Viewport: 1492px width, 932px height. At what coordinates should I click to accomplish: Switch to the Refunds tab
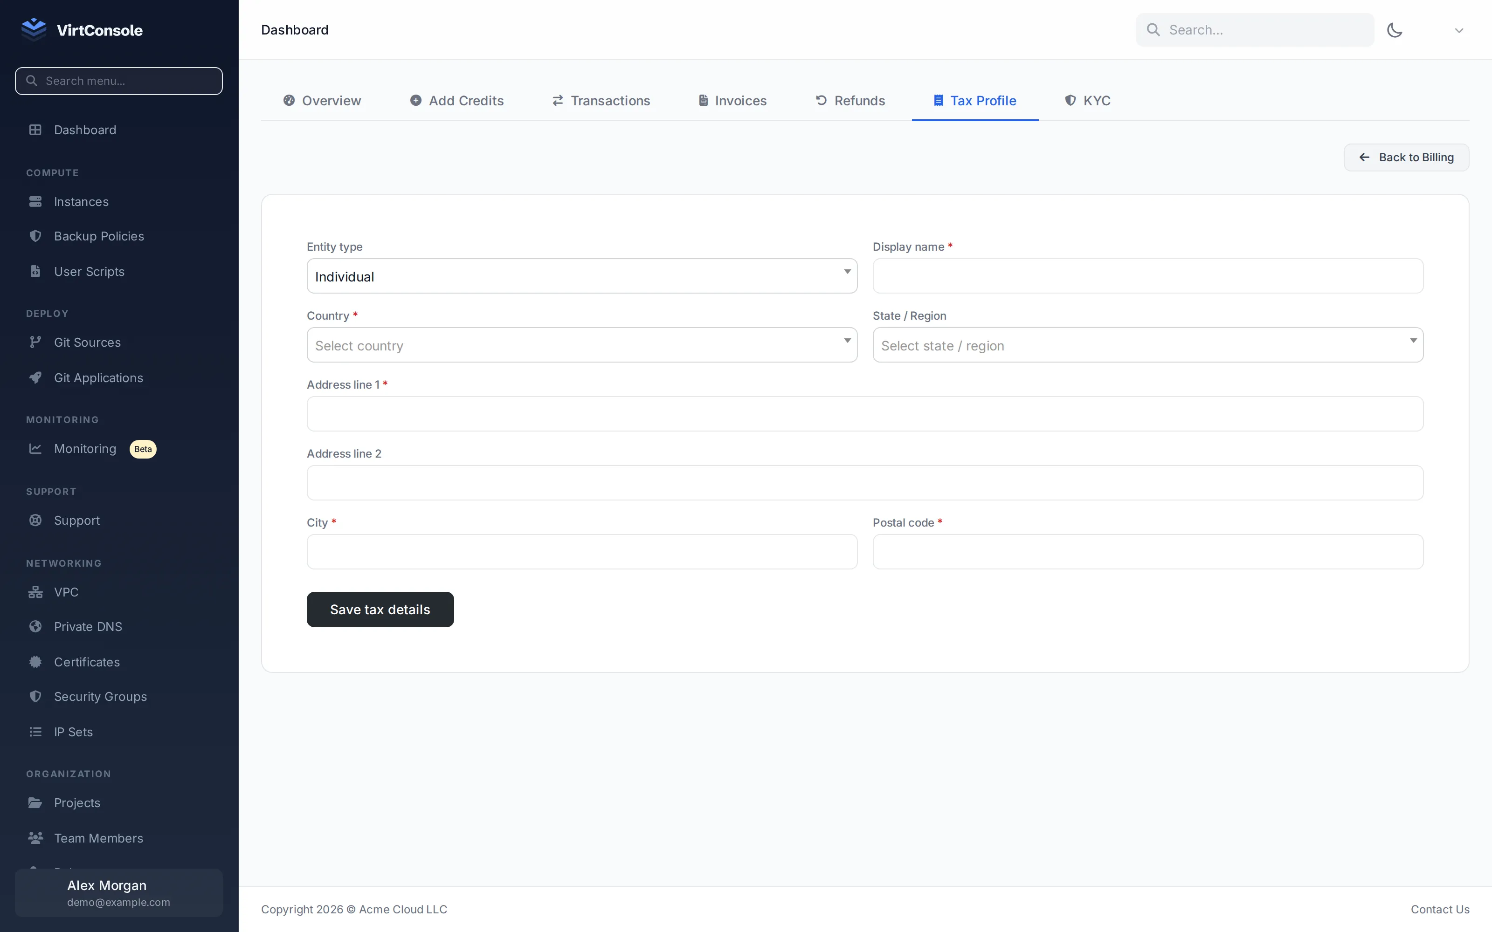(x=850, y=101)
